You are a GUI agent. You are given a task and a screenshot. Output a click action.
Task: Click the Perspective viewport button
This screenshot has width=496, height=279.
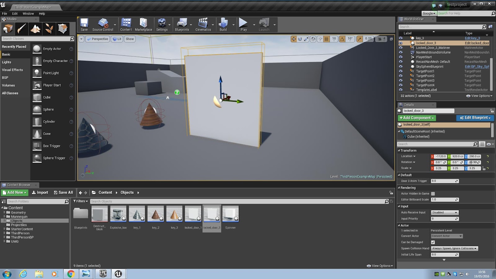pyautogui.click(x=97, y=39)
